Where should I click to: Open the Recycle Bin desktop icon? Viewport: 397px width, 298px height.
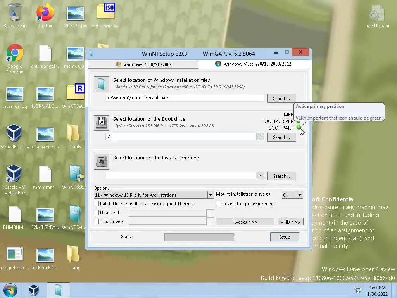pos(15,15)
